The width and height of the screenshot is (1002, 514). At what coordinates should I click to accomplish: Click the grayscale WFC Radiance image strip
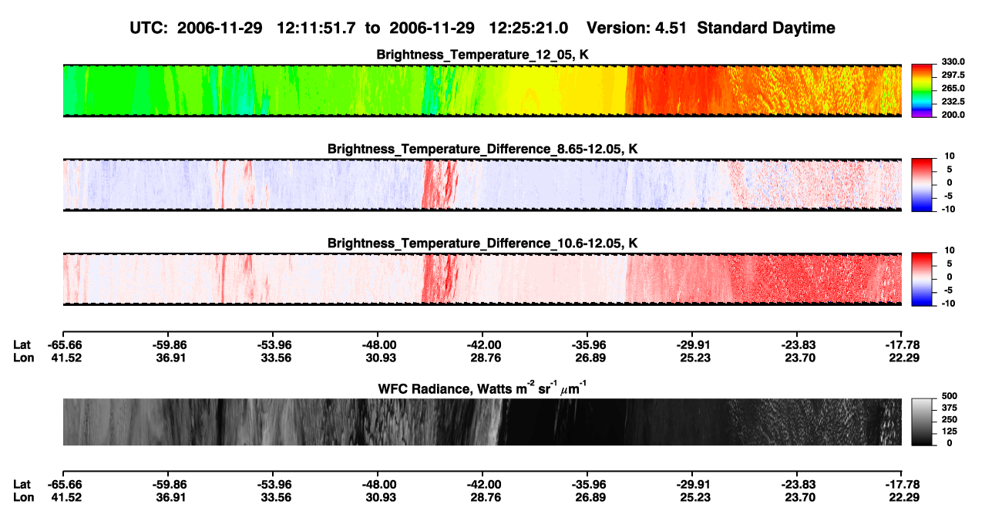483,422
